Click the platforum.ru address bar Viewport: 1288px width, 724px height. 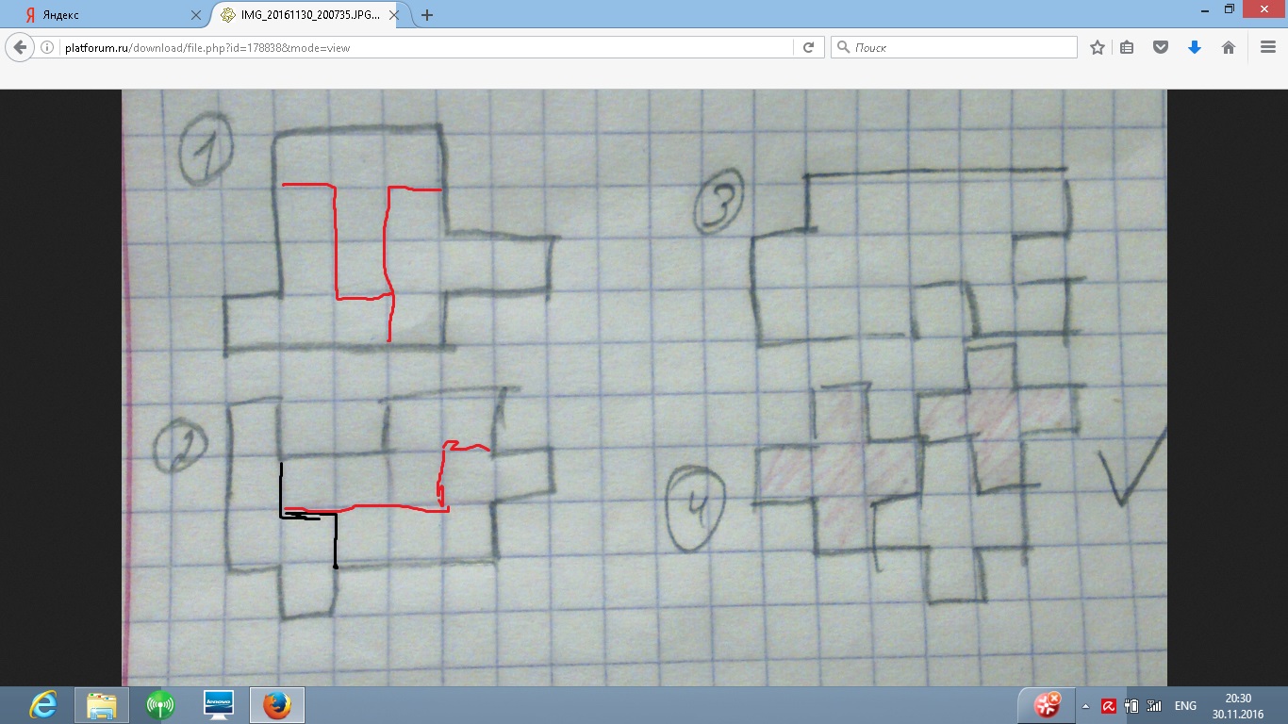pyautogui.click(x=424, y=47)
